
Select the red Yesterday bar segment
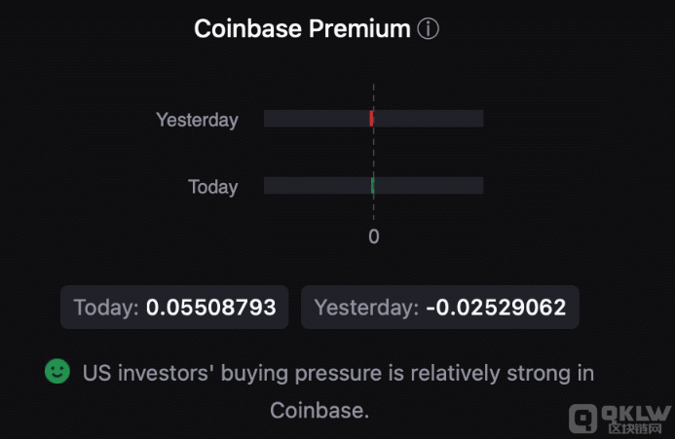(371, 119)
